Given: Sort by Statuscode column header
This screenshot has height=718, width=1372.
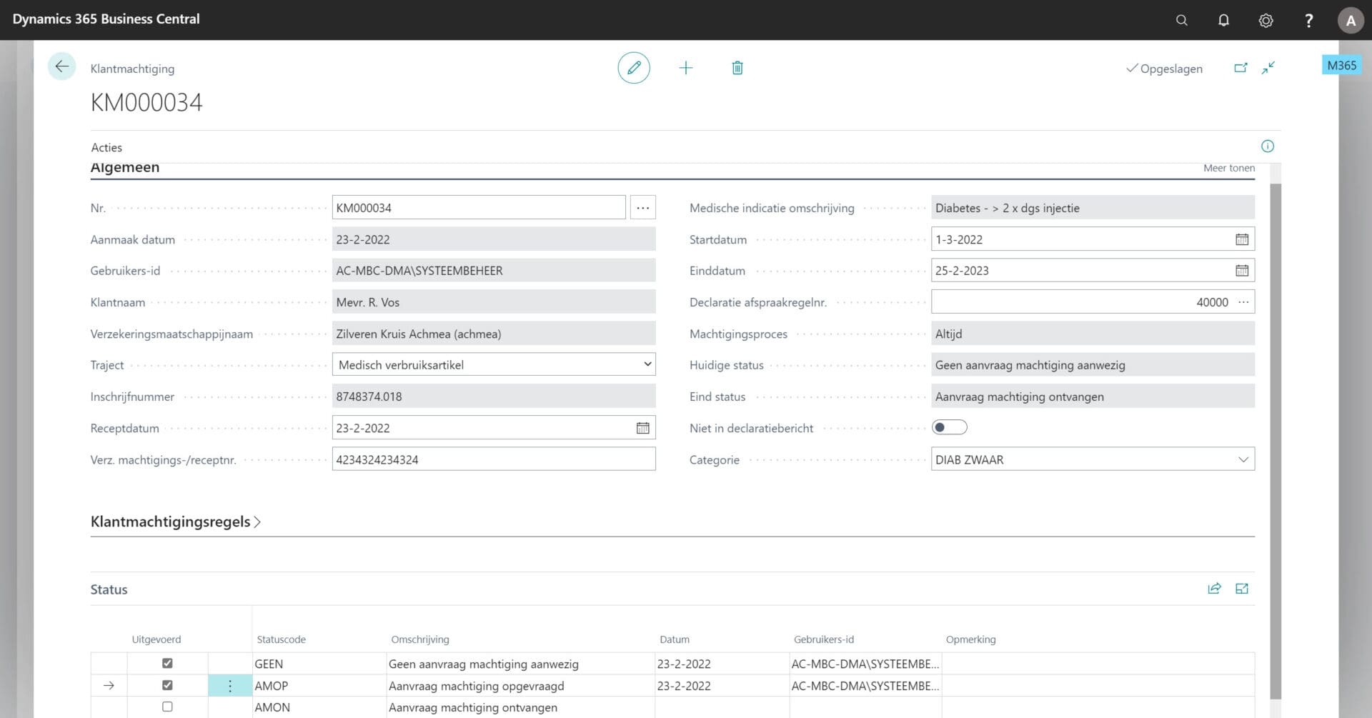Looking at the screenshot, I should (x=282, y=639).
